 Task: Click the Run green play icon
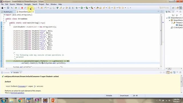[x=82, y=8]
